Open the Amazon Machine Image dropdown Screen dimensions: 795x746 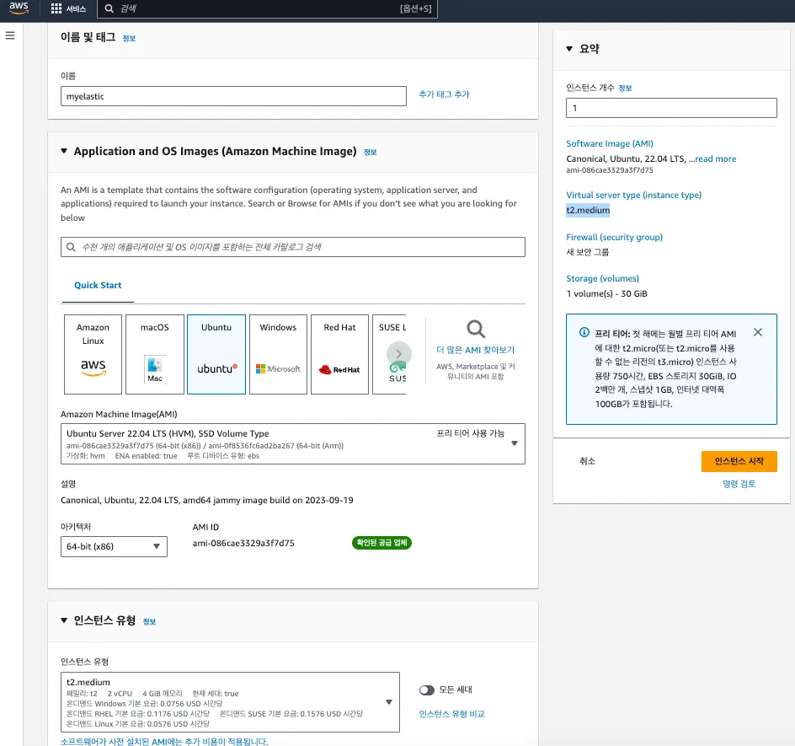click(292, 444)
